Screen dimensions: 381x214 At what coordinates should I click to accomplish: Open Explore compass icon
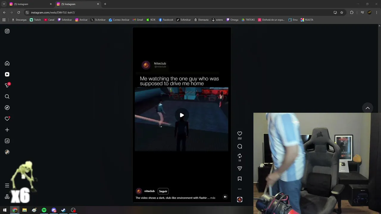coord(7,108)
